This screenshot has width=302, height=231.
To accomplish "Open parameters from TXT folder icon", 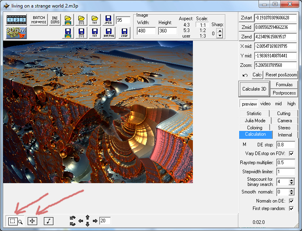I will click(x=95, y=20).
